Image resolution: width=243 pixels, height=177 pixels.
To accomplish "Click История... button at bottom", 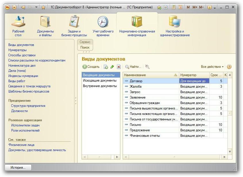I will [x=18, y=168].
